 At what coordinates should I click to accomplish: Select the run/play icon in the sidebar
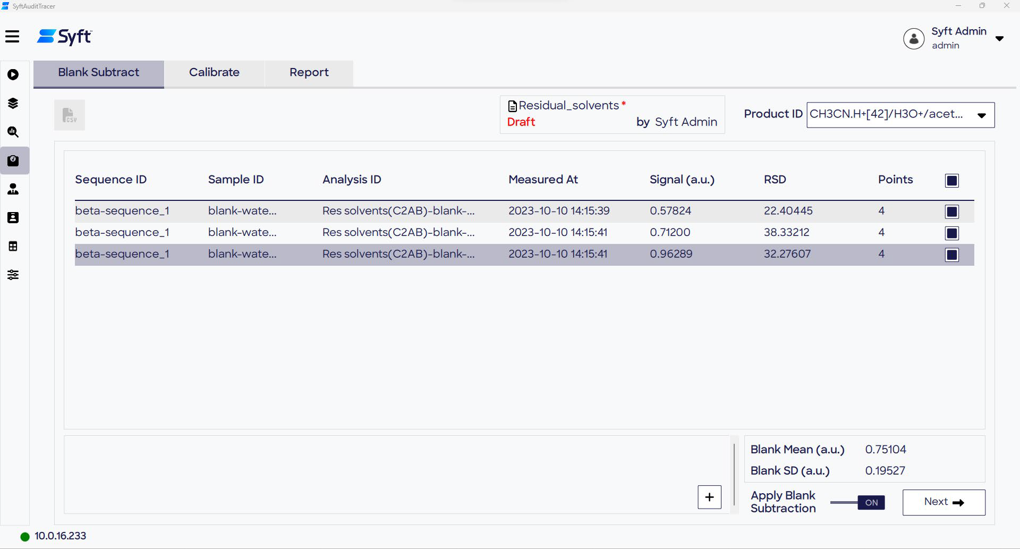tap(13, 74)
